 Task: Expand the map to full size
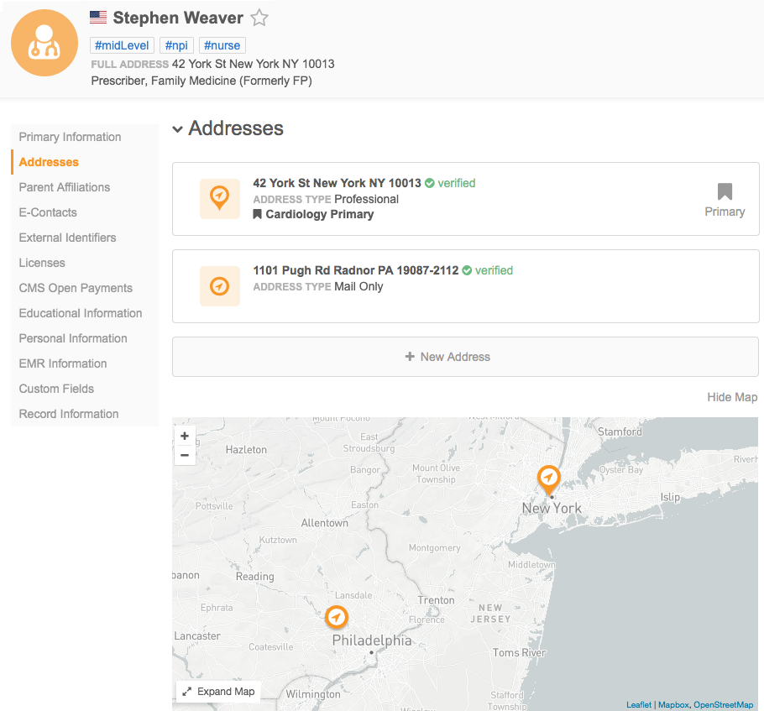pos(218,692)
